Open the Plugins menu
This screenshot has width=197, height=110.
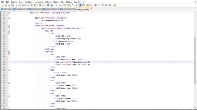69,2
